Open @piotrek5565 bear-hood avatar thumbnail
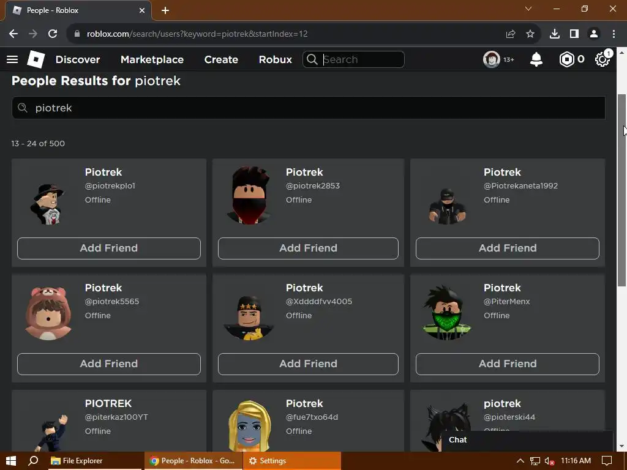 (x=48, y=313)
